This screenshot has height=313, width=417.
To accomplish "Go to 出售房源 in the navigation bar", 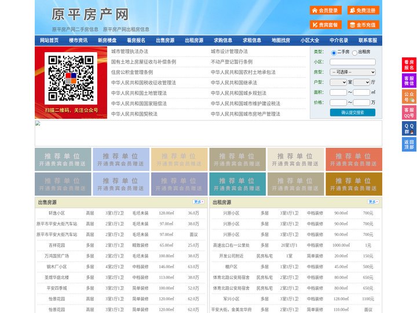I will [x=165, y=41].
